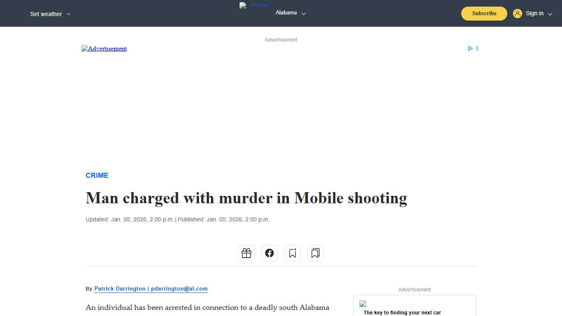The image size is (562, 316).
Task: Select Alabama from the top navigation
Action: 286,13
